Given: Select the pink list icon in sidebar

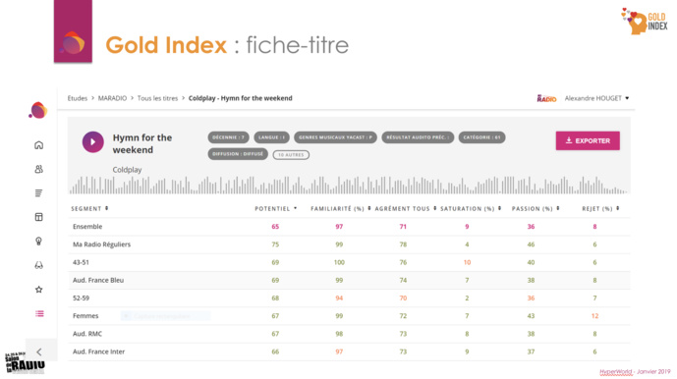Looking at the screenshot, I should [x=39, y=313].
